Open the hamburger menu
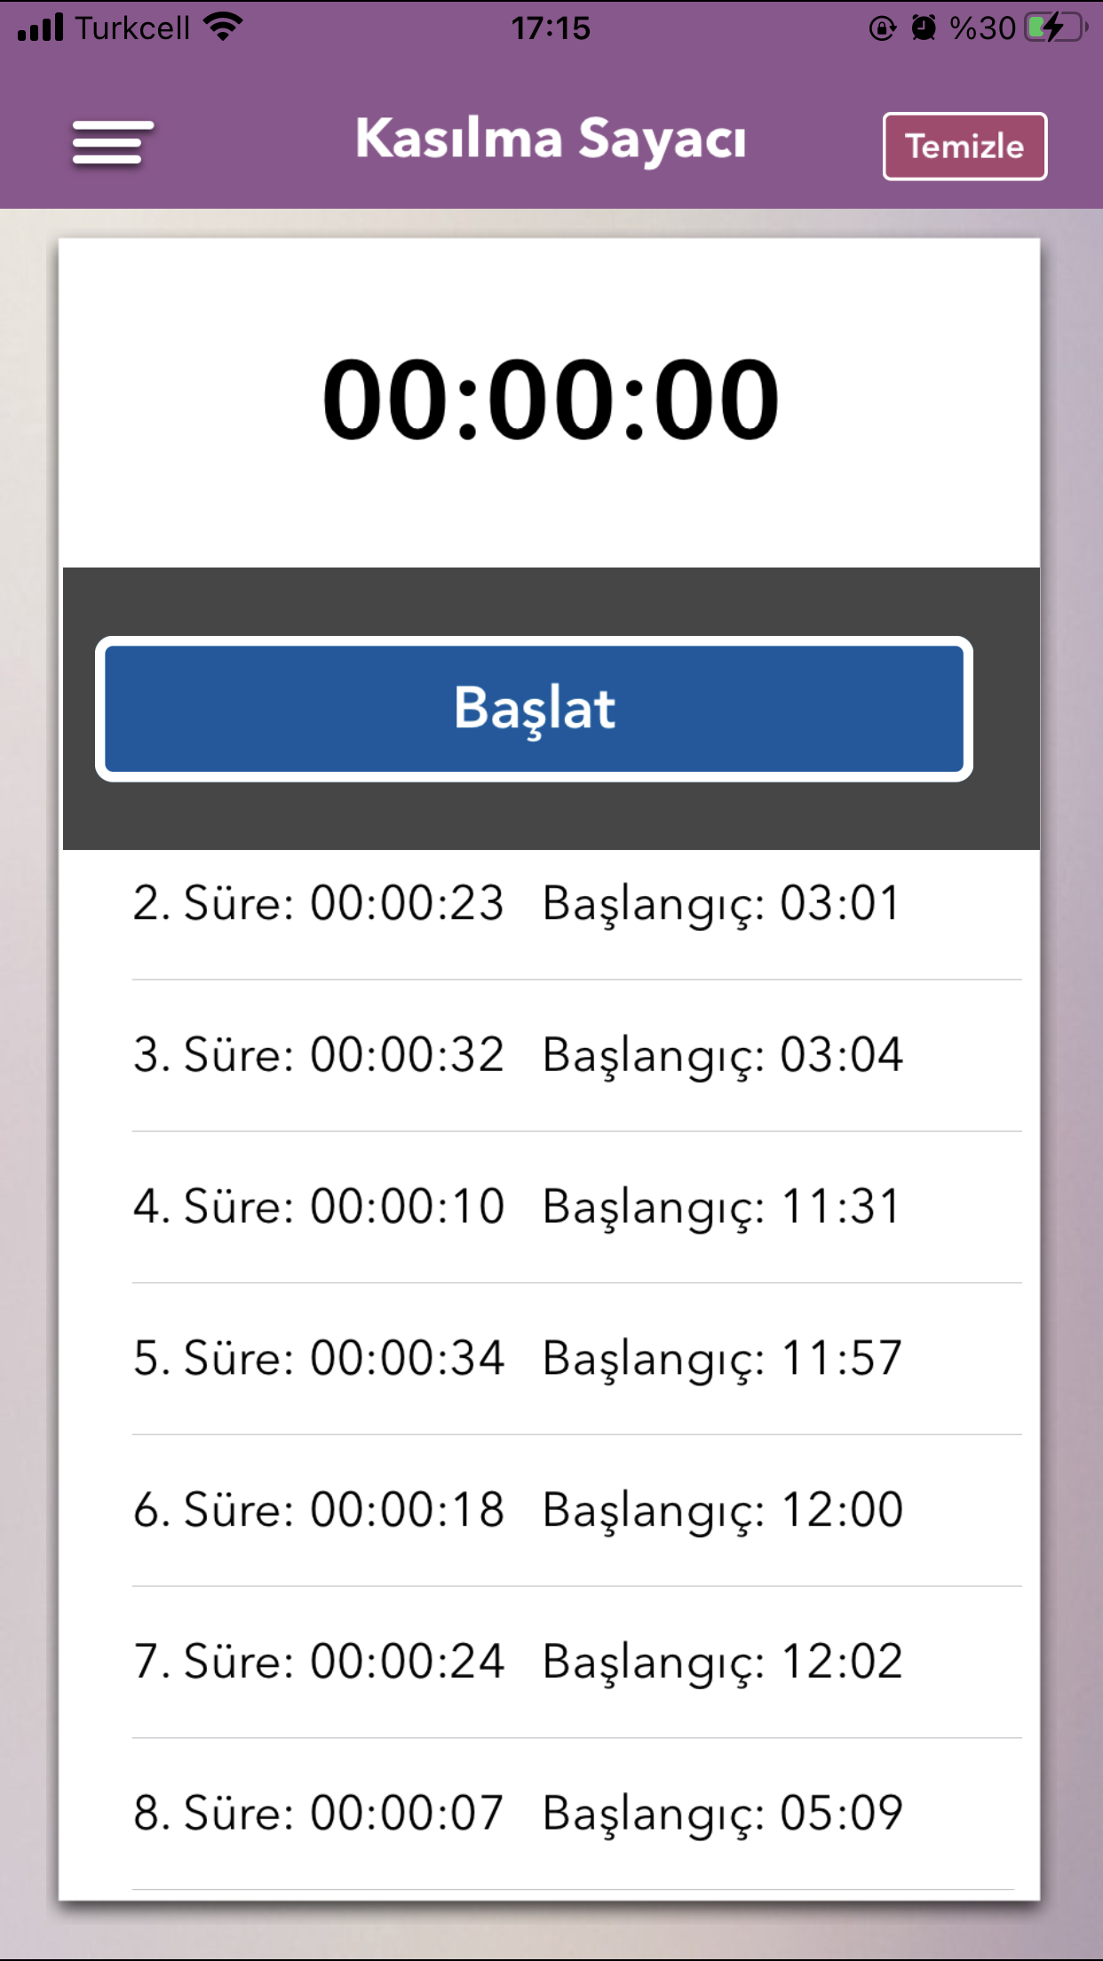The width and height of the screenshot is (1103, 1961). click(113, 143)
